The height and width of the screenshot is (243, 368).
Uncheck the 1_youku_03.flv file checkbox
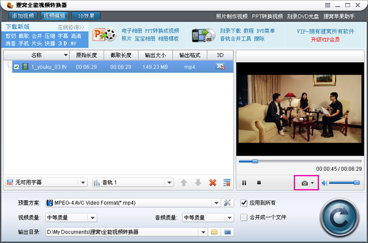coord(16,67)
